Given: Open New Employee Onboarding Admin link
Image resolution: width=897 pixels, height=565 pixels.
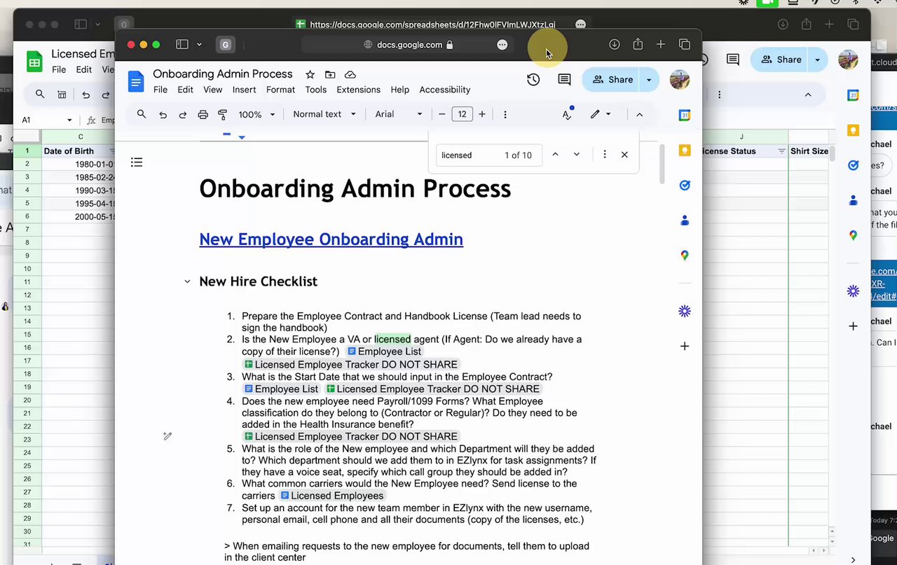Looking at the screenshot, I should (331, 239).
